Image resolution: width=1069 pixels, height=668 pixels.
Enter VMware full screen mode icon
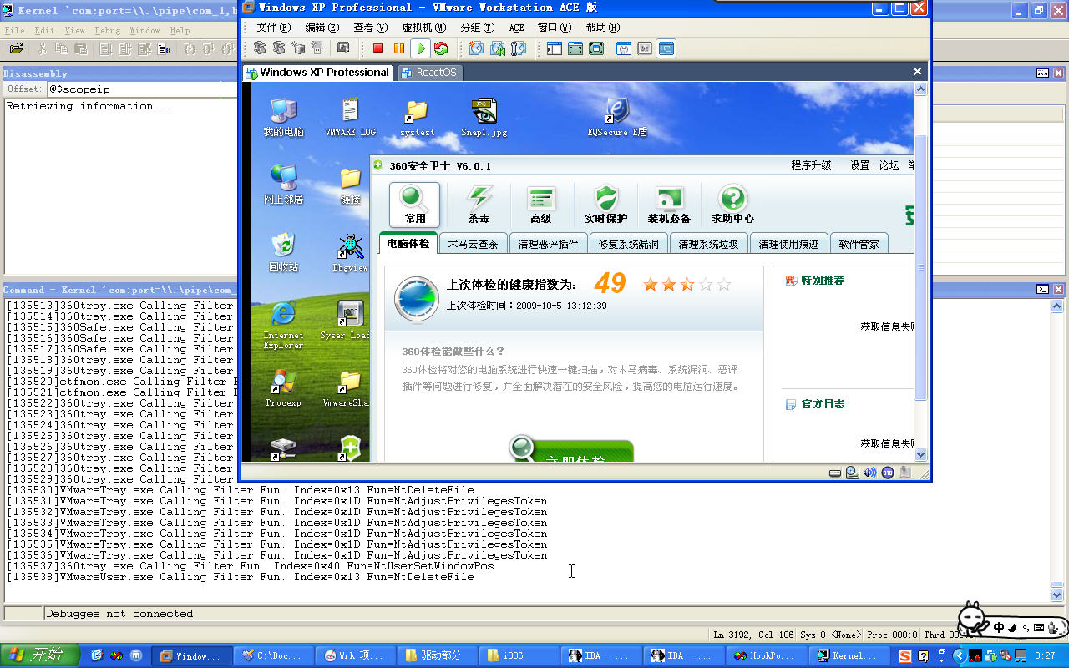[575, 48]
